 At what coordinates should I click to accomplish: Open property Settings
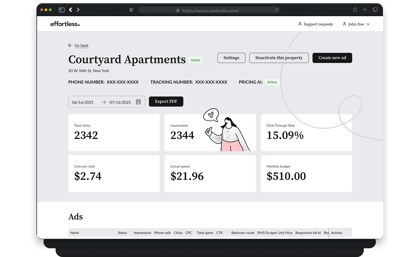pyautogui.click(x=231, y=58)
